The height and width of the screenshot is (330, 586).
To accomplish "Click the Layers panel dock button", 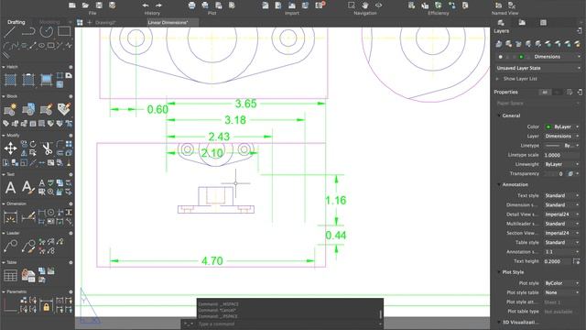I will 580,30.
